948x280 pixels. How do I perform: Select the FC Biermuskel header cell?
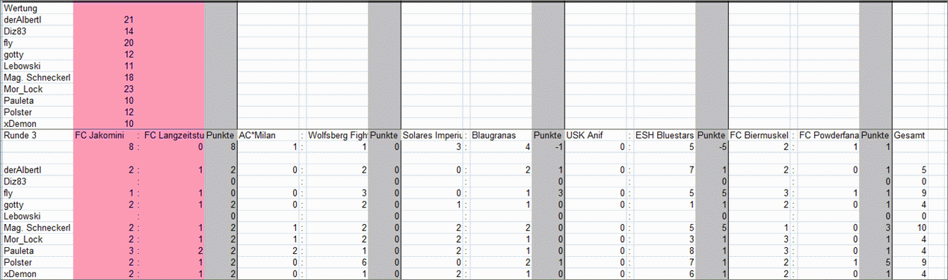pos(759,136)
